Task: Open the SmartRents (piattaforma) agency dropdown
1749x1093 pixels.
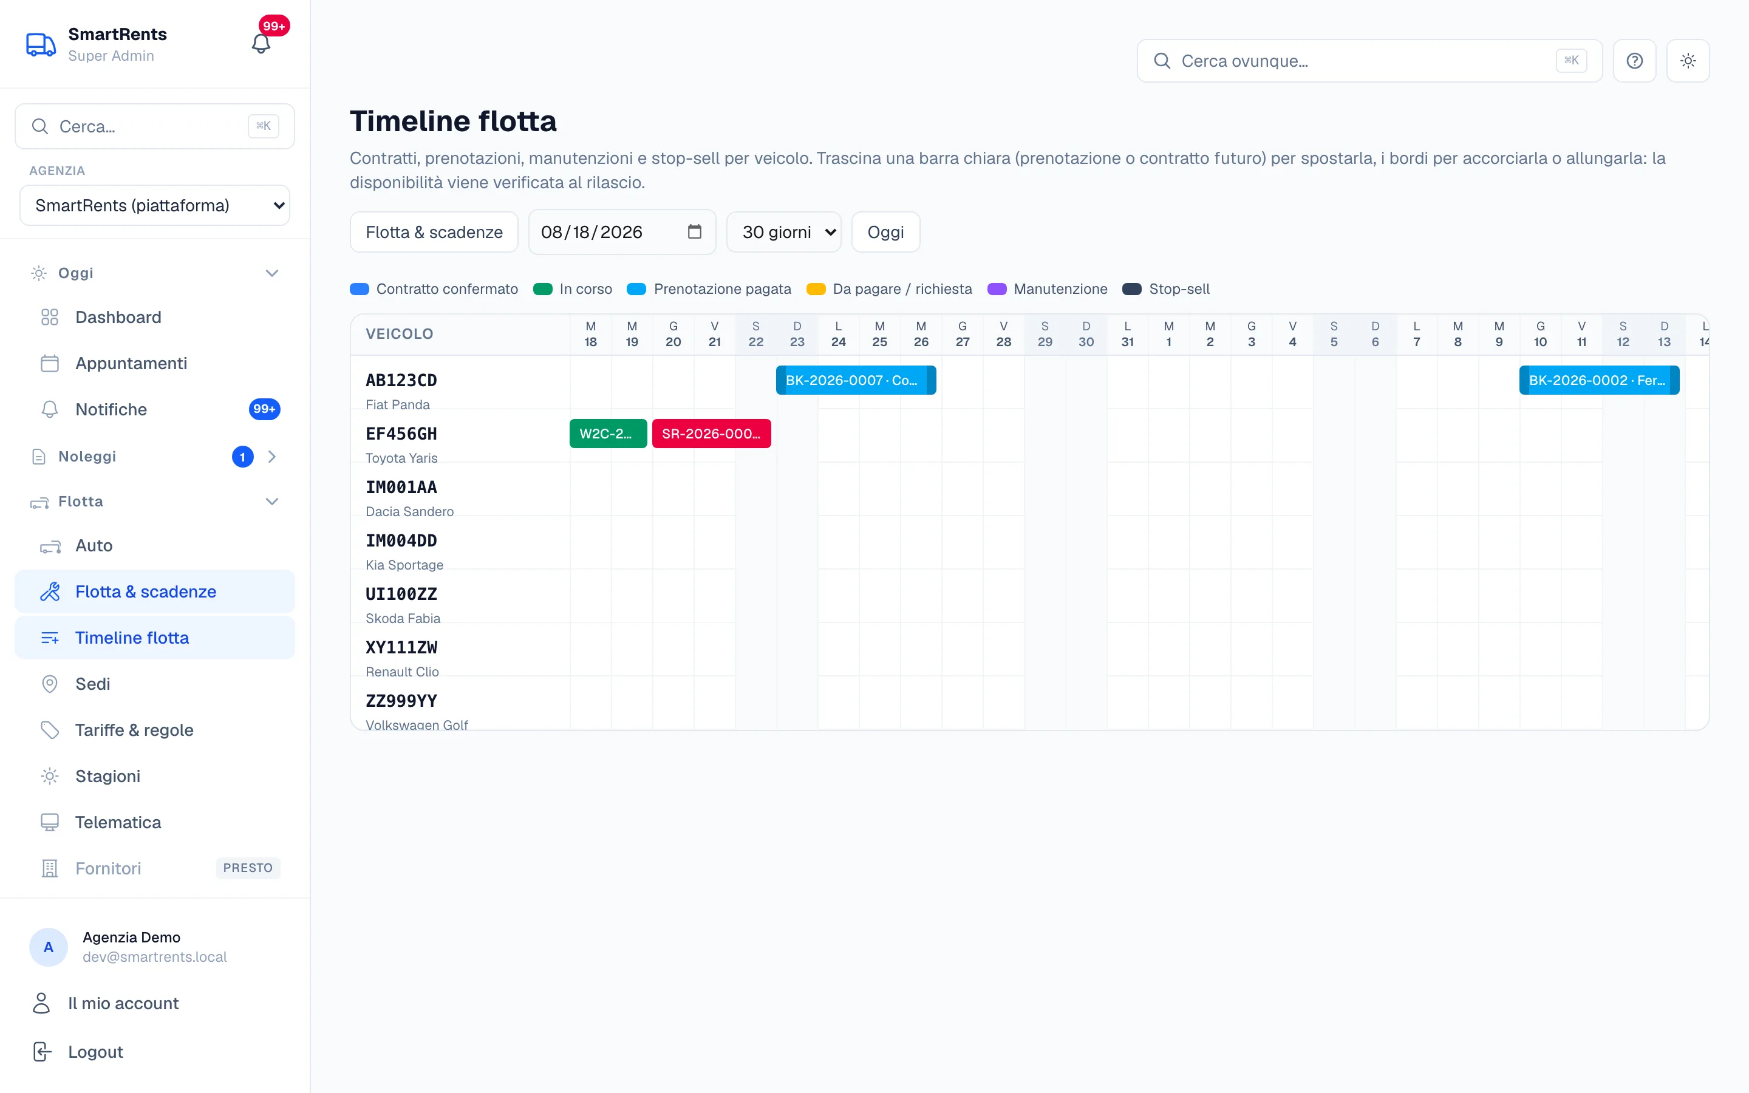Action: [x=155, y=205]
